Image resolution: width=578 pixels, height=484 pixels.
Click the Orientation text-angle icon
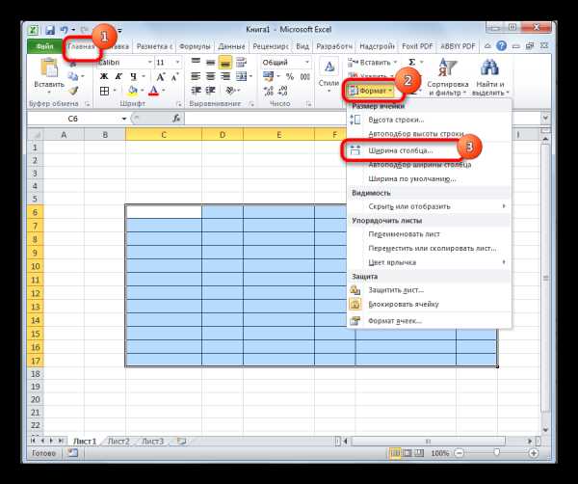[x=231, y=91]
